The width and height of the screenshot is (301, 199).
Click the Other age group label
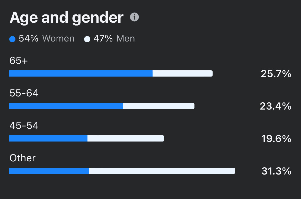(x=22, y=158)
